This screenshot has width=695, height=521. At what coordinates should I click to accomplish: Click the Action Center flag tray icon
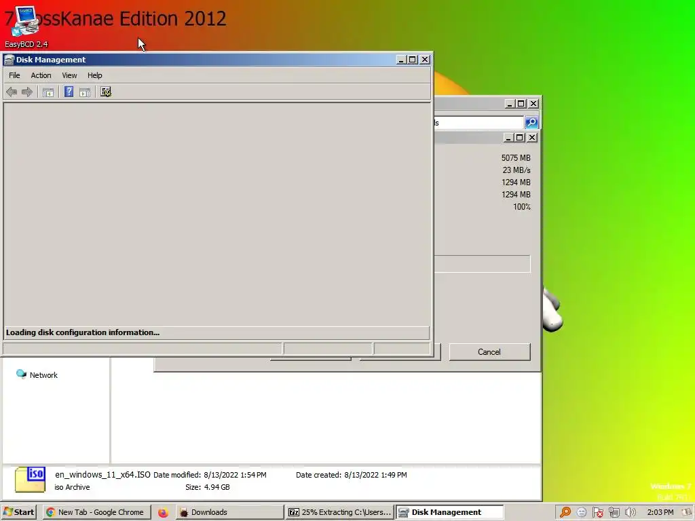[597, 512]
